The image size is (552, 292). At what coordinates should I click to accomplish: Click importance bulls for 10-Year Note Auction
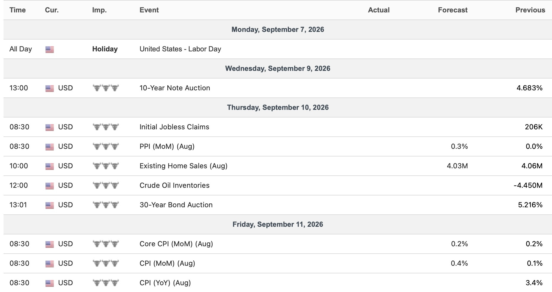tap(106, 88)
